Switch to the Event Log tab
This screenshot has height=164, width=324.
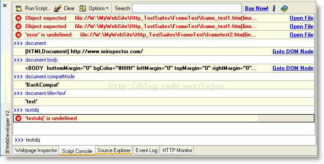(146, 150)
